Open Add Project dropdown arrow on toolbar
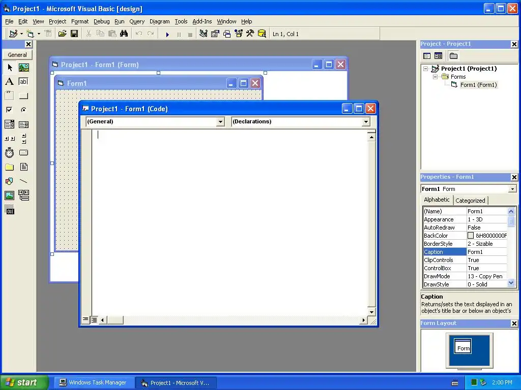Viewport: 521px width, 390px height. (x=21, y=34)
